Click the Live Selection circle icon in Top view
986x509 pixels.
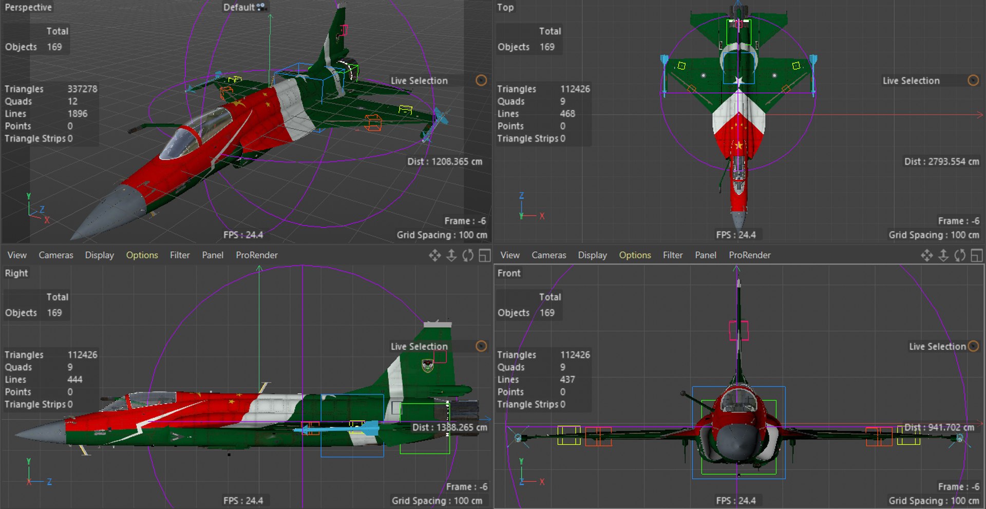[973, 80]
